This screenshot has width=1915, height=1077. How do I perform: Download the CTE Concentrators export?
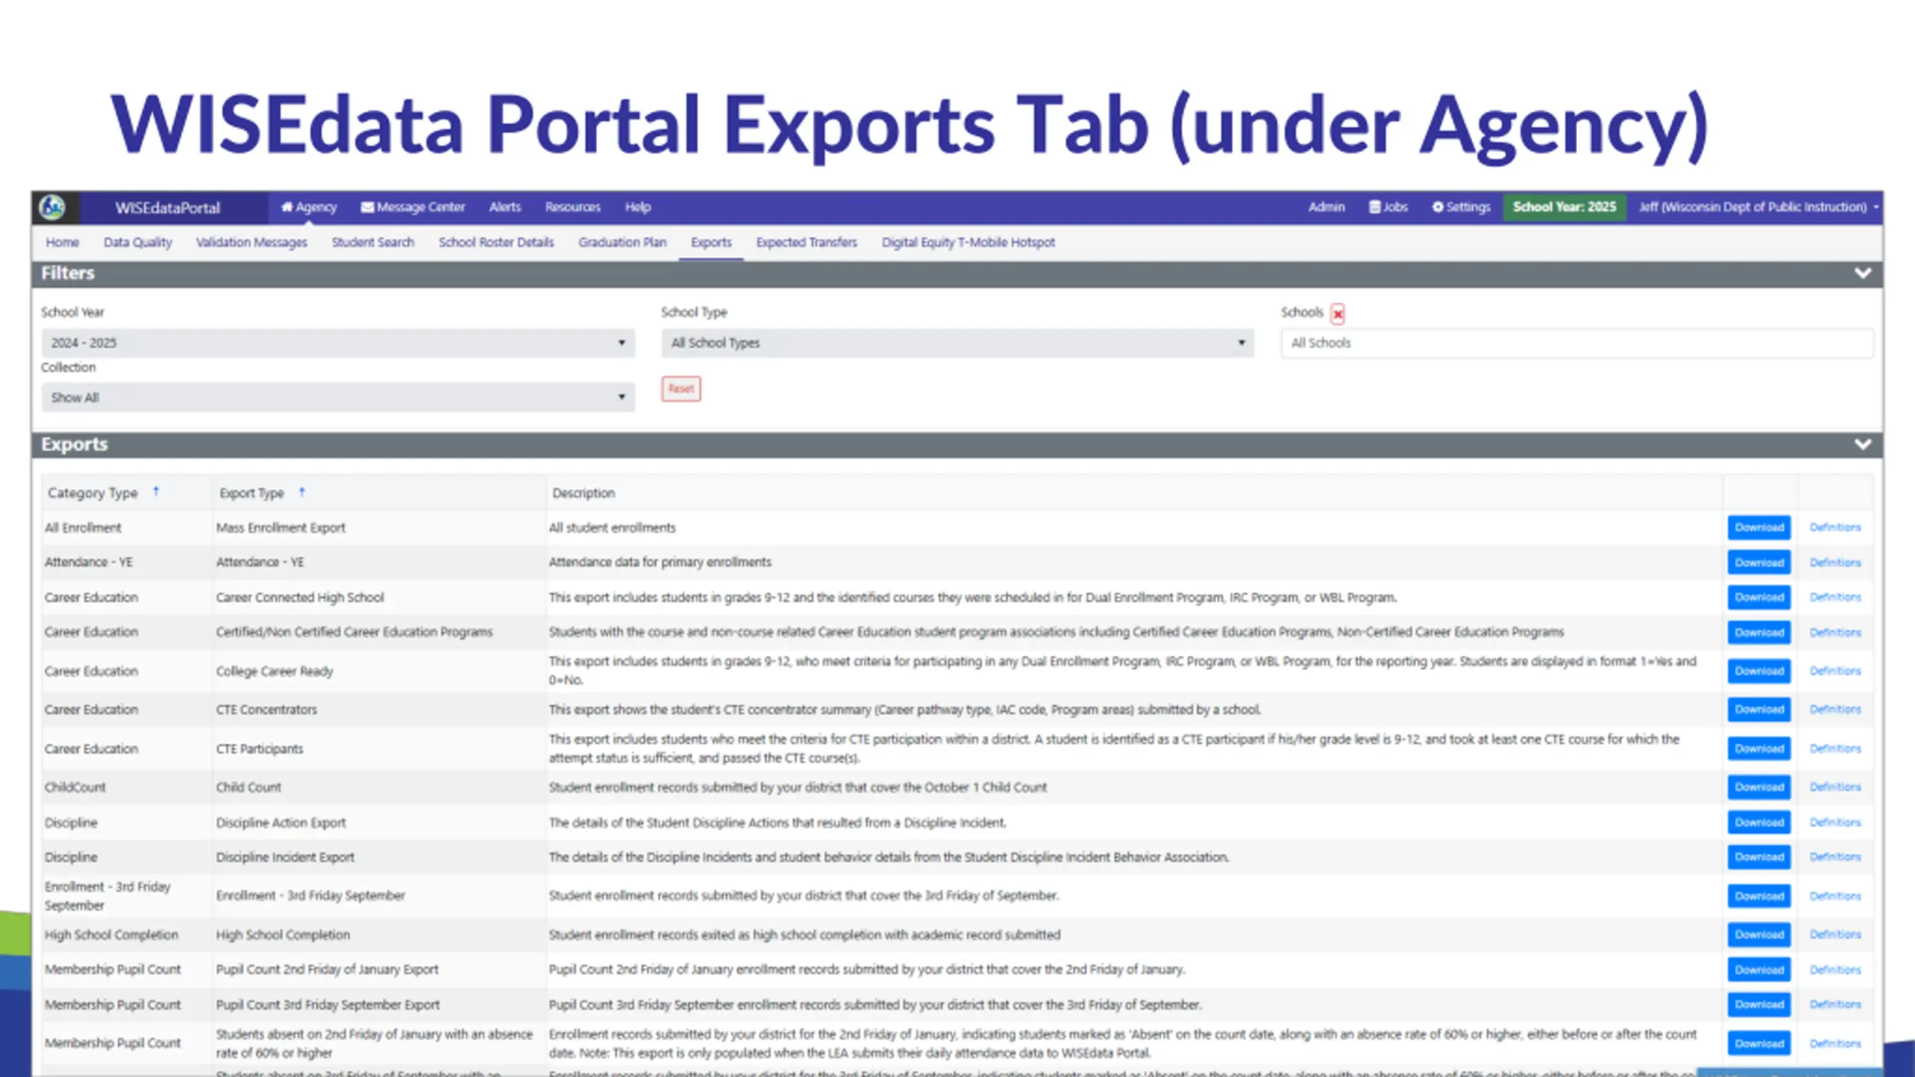1759,710
